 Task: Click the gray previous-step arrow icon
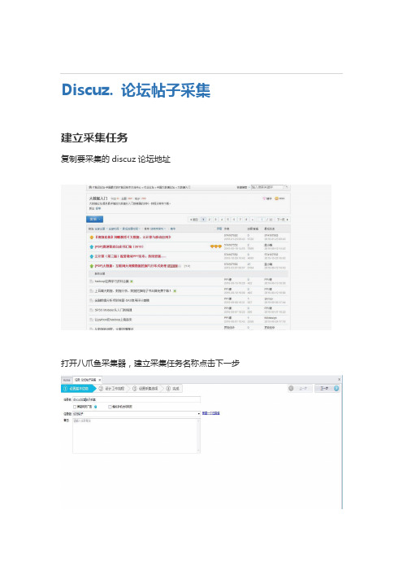(291, 389)
